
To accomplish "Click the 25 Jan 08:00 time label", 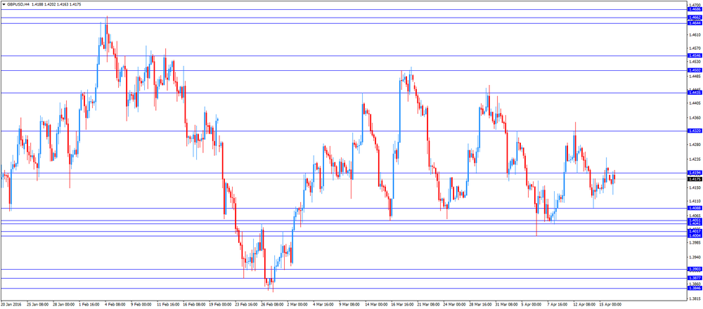I will pyautogui.click(x=37, y=303).
